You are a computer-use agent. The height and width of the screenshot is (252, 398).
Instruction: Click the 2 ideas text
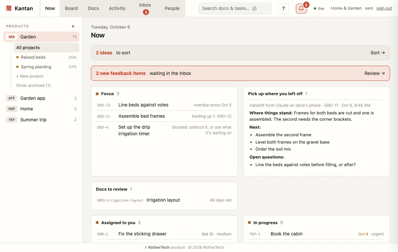(104, 53)
